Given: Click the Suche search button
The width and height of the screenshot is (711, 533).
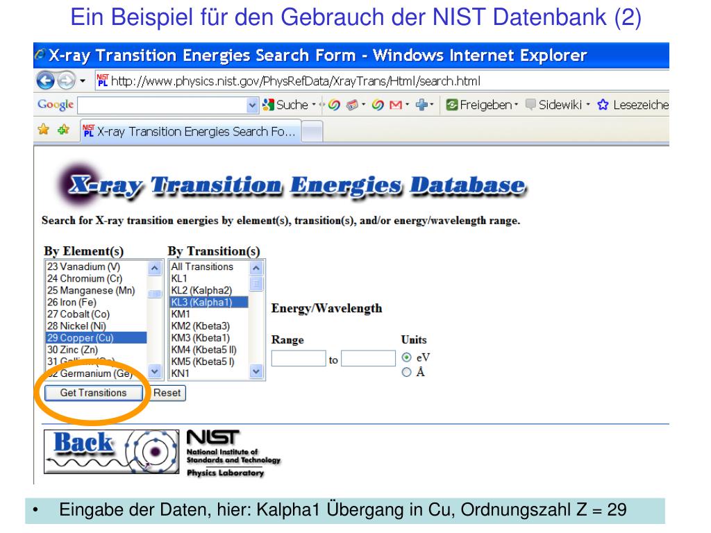Looking at the screenshot, I should click(285, 105).
